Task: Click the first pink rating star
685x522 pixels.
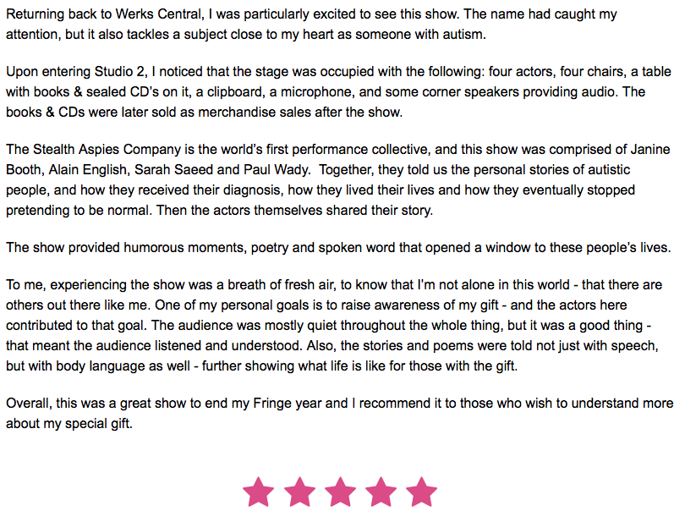Action: click(x=258, y=492)
